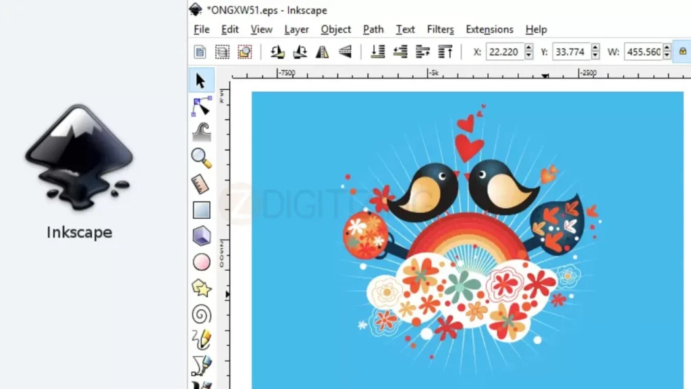Select the 3D Box tool
Screen dimensions: 691x389
tap(200, 236)
